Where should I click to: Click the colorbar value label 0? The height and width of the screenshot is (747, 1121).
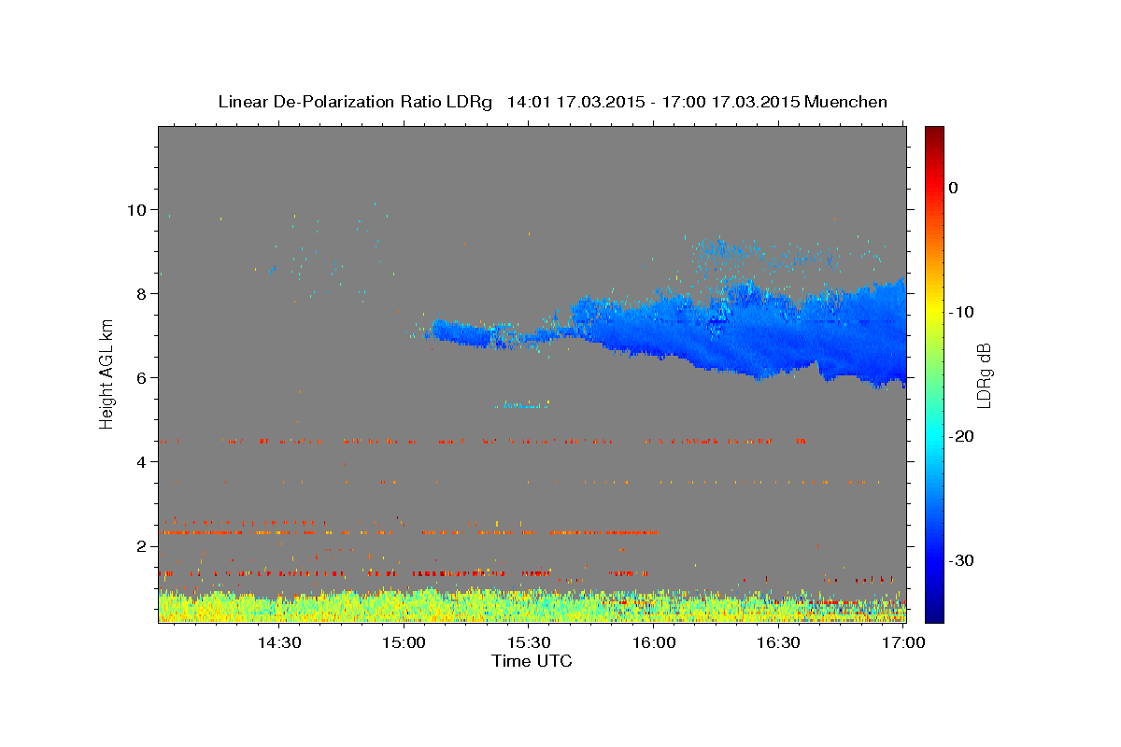(x=954, y=188)
